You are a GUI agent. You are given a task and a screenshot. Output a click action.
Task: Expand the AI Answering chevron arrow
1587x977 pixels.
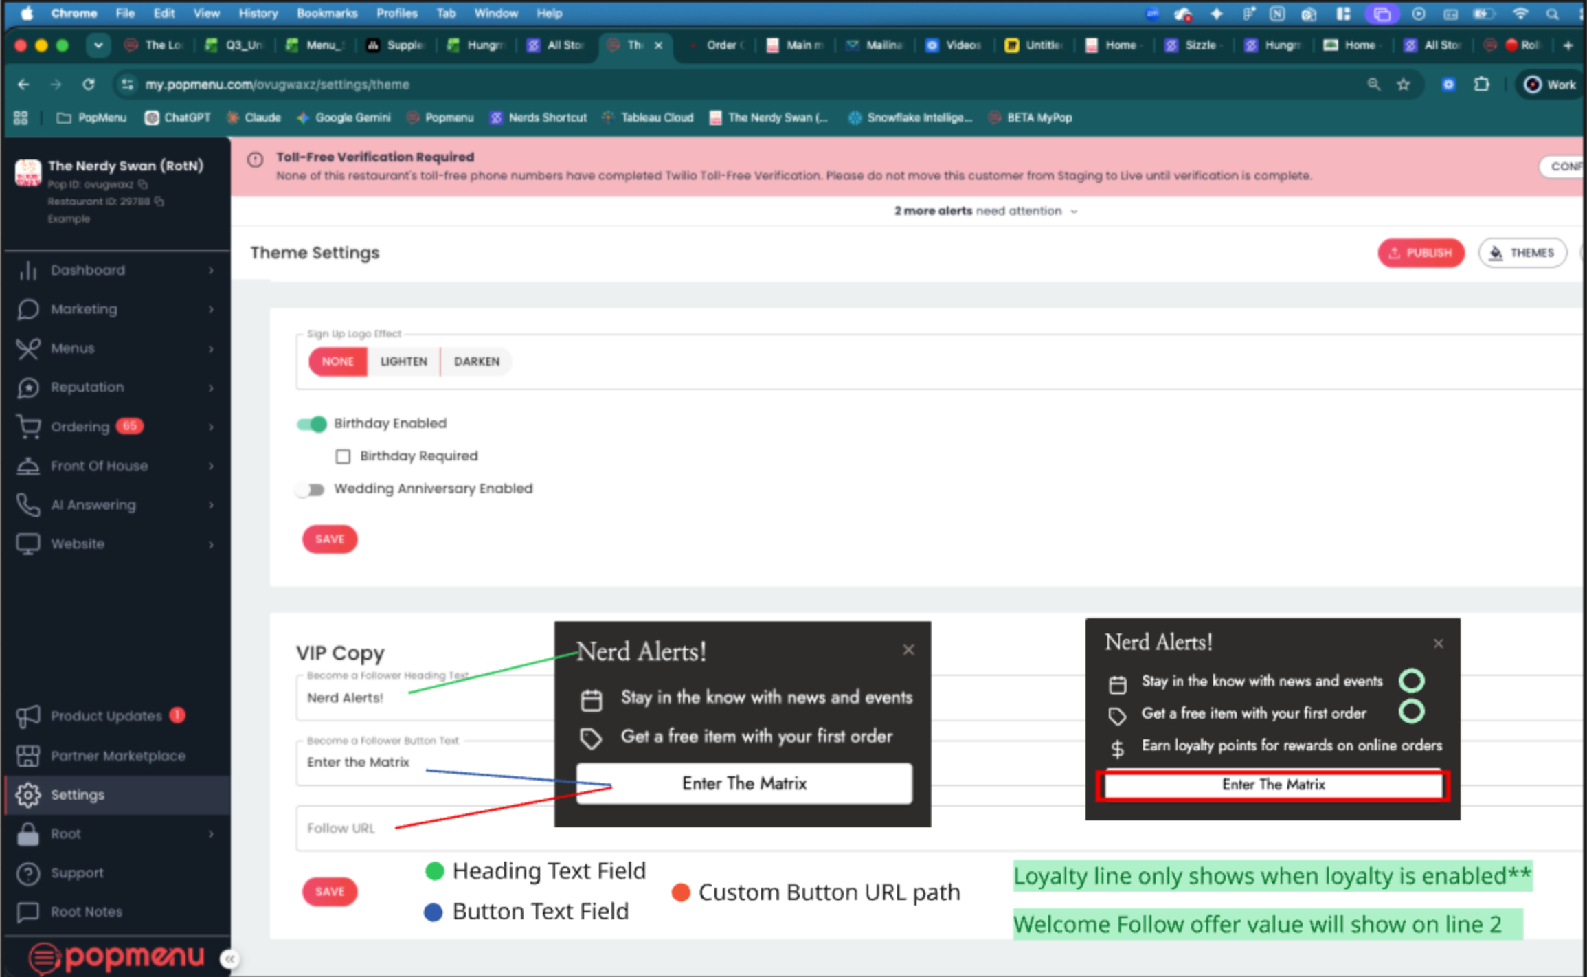(x=211, y=505)
